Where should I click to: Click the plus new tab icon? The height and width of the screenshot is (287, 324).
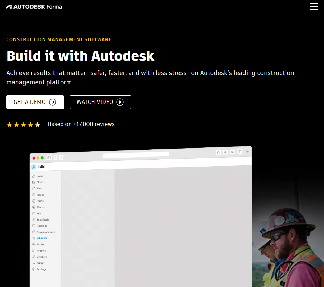(247, 152)
